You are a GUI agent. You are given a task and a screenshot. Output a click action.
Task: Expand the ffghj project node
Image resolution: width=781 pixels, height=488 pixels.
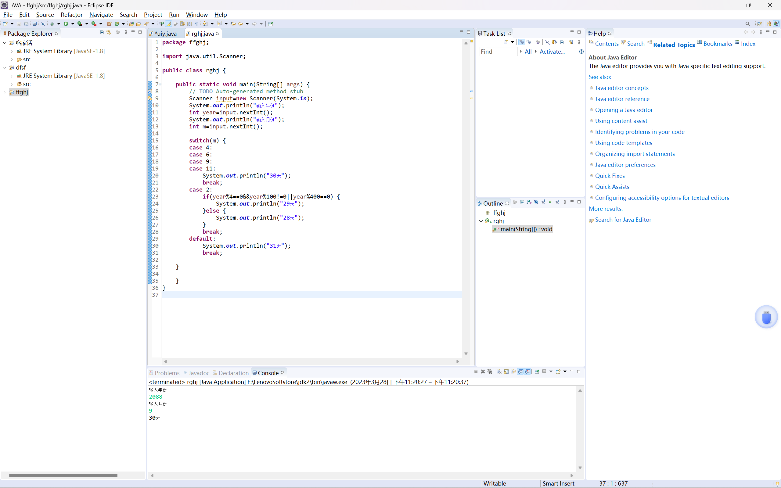(x=5, y=92)
